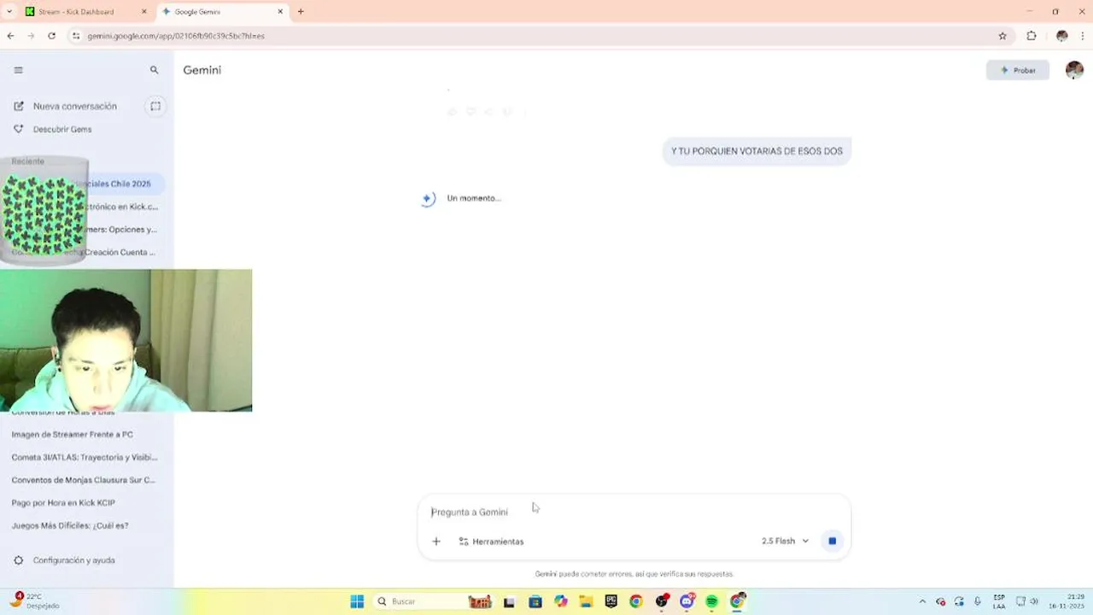Open Imagen de Streamer Frente a PC chat
1093x615 pixels.
[73, 434]
